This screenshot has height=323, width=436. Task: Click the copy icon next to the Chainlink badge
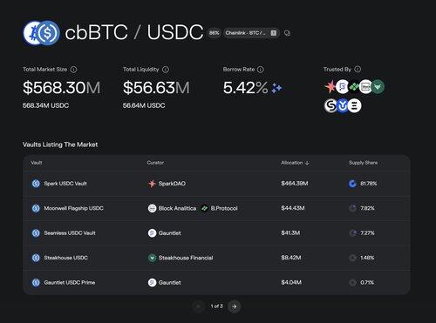point(287,33)
